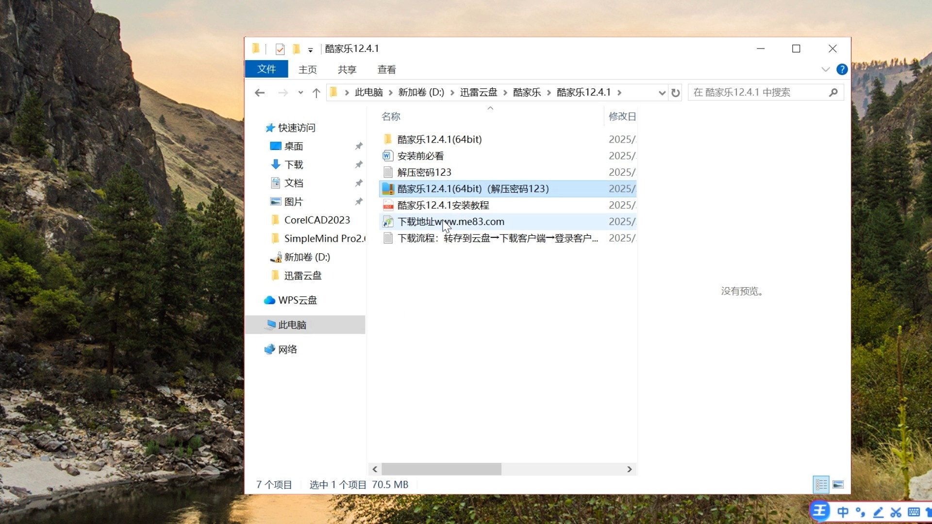This screenshot has width=932, height=524.
Task: Open the quick access toolbar customize dropdown
Action: pyautogui.click(x=311, y=49)
